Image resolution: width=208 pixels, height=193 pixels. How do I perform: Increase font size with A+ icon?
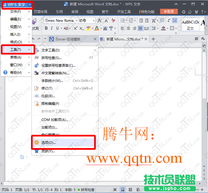100,21
